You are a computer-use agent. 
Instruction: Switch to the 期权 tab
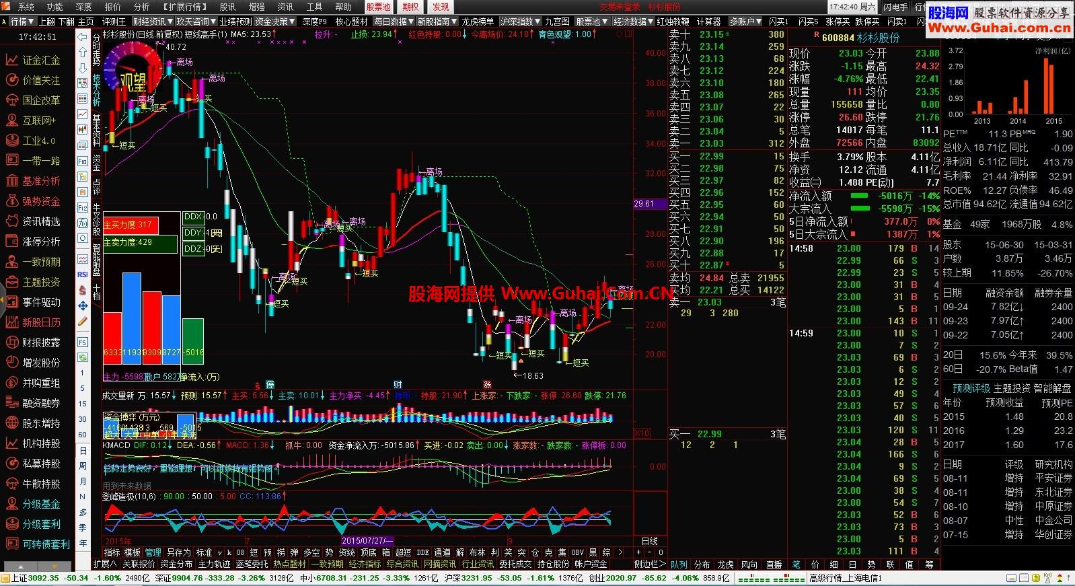click(410, 7)
